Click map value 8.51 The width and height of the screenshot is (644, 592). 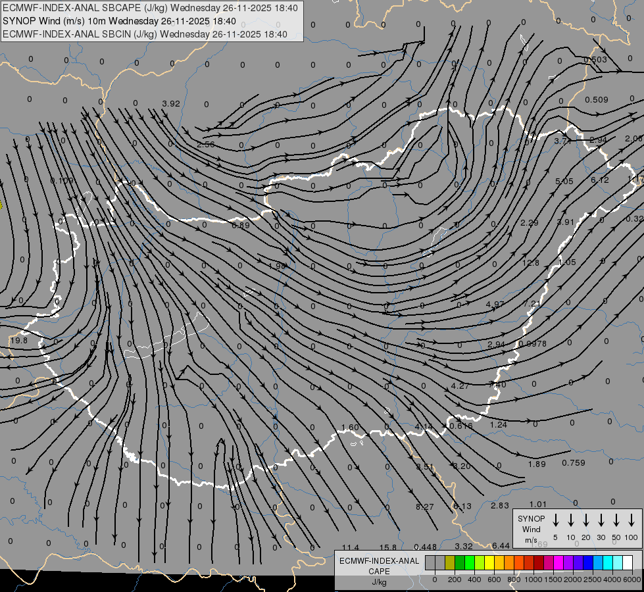425,467
